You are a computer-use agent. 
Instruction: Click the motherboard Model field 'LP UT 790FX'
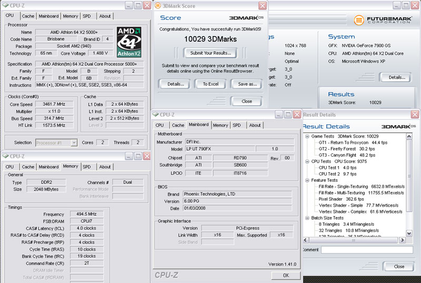(220, 149)
